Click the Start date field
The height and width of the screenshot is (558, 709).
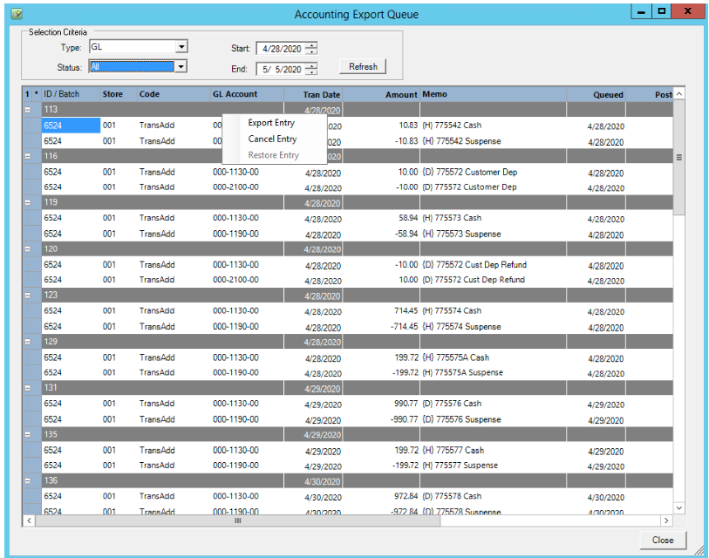[x=279, y=49]
